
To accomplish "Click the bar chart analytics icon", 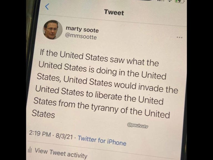I will coord(30,150).
